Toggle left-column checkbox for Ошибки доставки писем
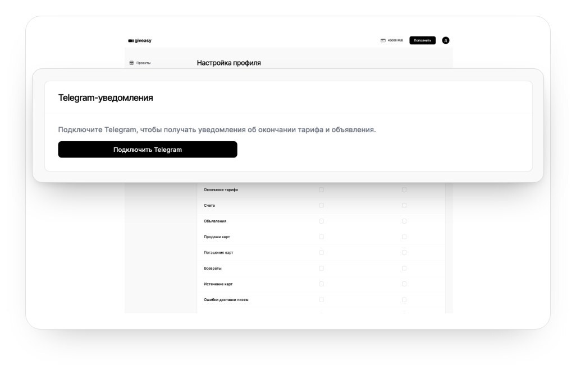The width and height of the screenshot is (576, 366). [322, 300]
